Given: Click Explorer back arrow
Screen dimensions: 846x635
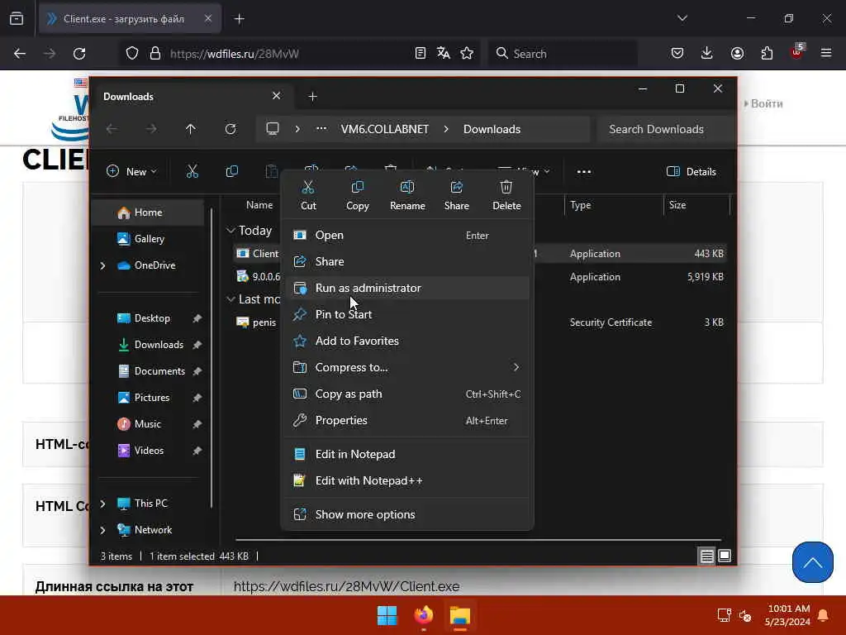Looking at the screenshot, I should point(112,129).
